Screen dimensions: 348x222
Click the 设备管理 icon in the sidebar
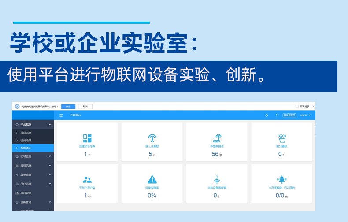click(x=17, y=202)
